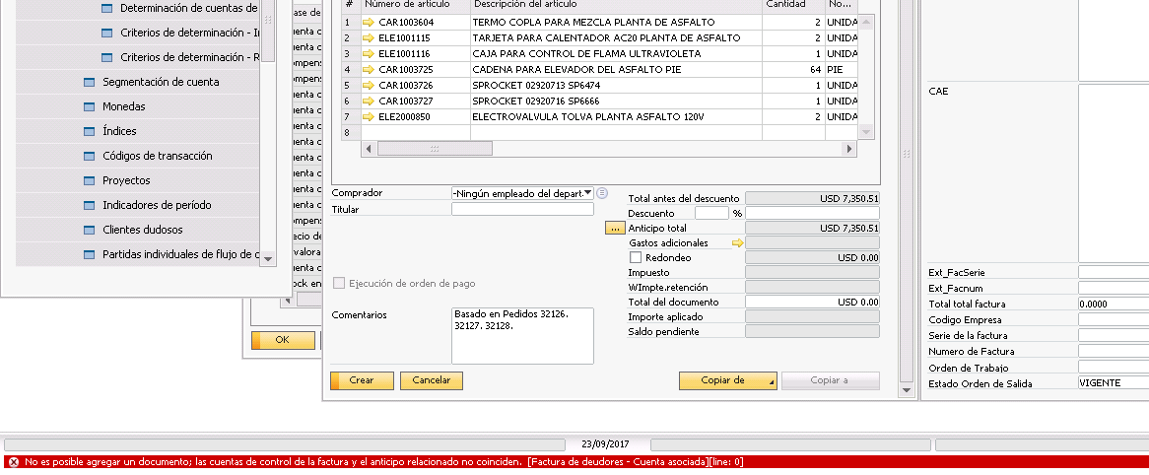Click icon beside Partidas individuales de flujo
The image size is (1149, 475).
coord(90,254)
